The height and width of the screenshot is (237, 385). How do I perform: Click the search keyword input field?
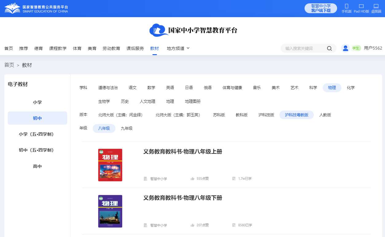click(x=304, y=48)
